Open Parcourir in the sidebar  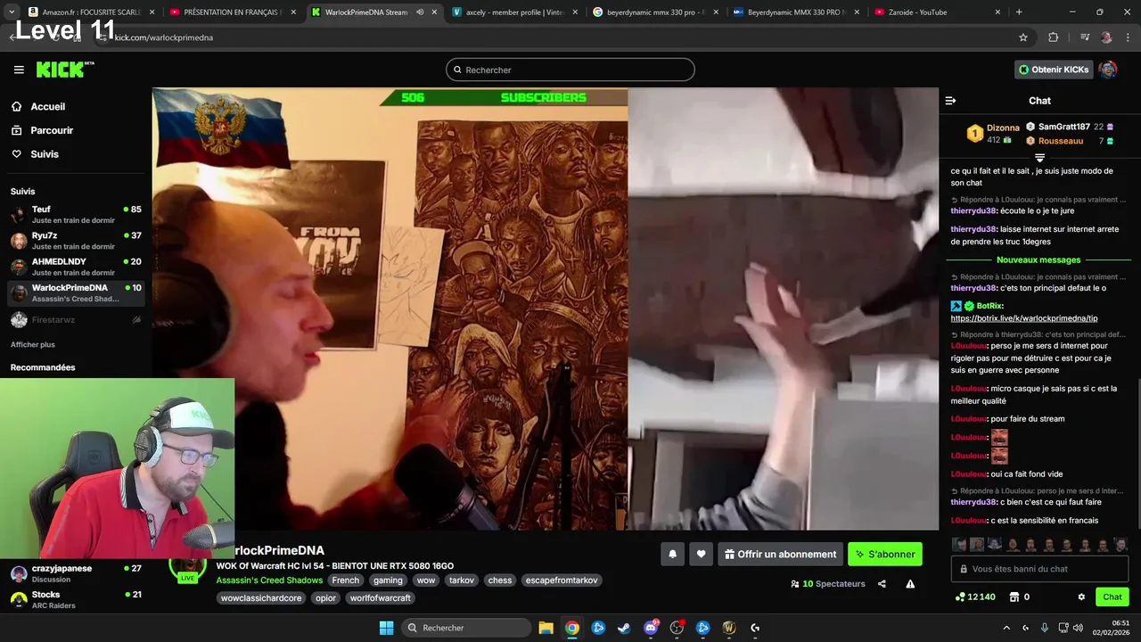52,130
